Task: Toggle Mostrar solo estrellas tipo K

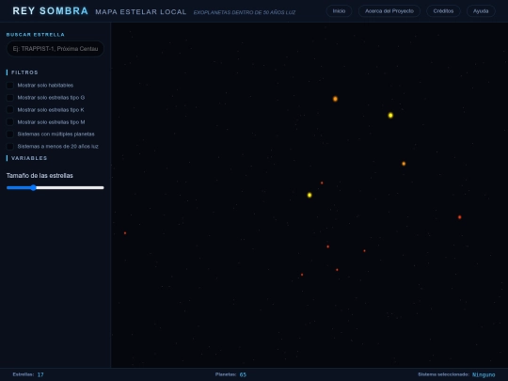Action: click(10, 110)
